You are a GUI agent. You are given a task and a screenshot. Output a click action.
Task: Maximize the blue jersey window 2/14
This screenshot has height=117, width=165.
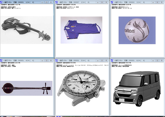(102, 2)
